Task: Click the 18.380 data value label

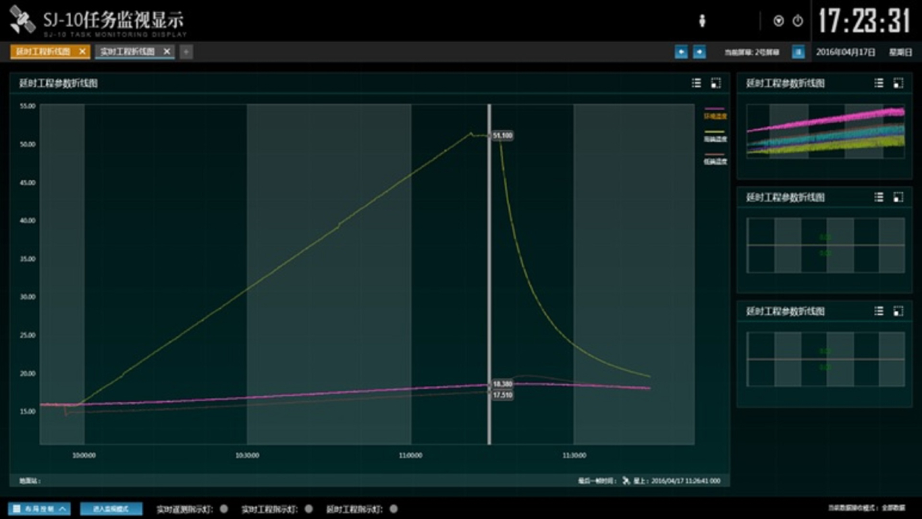Action: pos(502,384)
